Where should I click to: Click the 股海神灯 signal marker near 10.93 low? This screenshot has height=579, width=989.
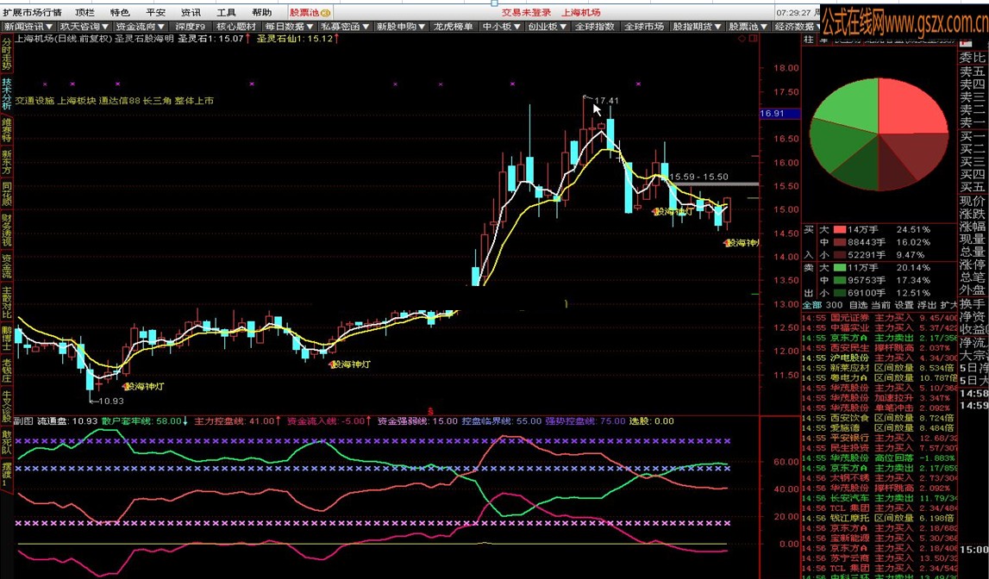point(145,386)
